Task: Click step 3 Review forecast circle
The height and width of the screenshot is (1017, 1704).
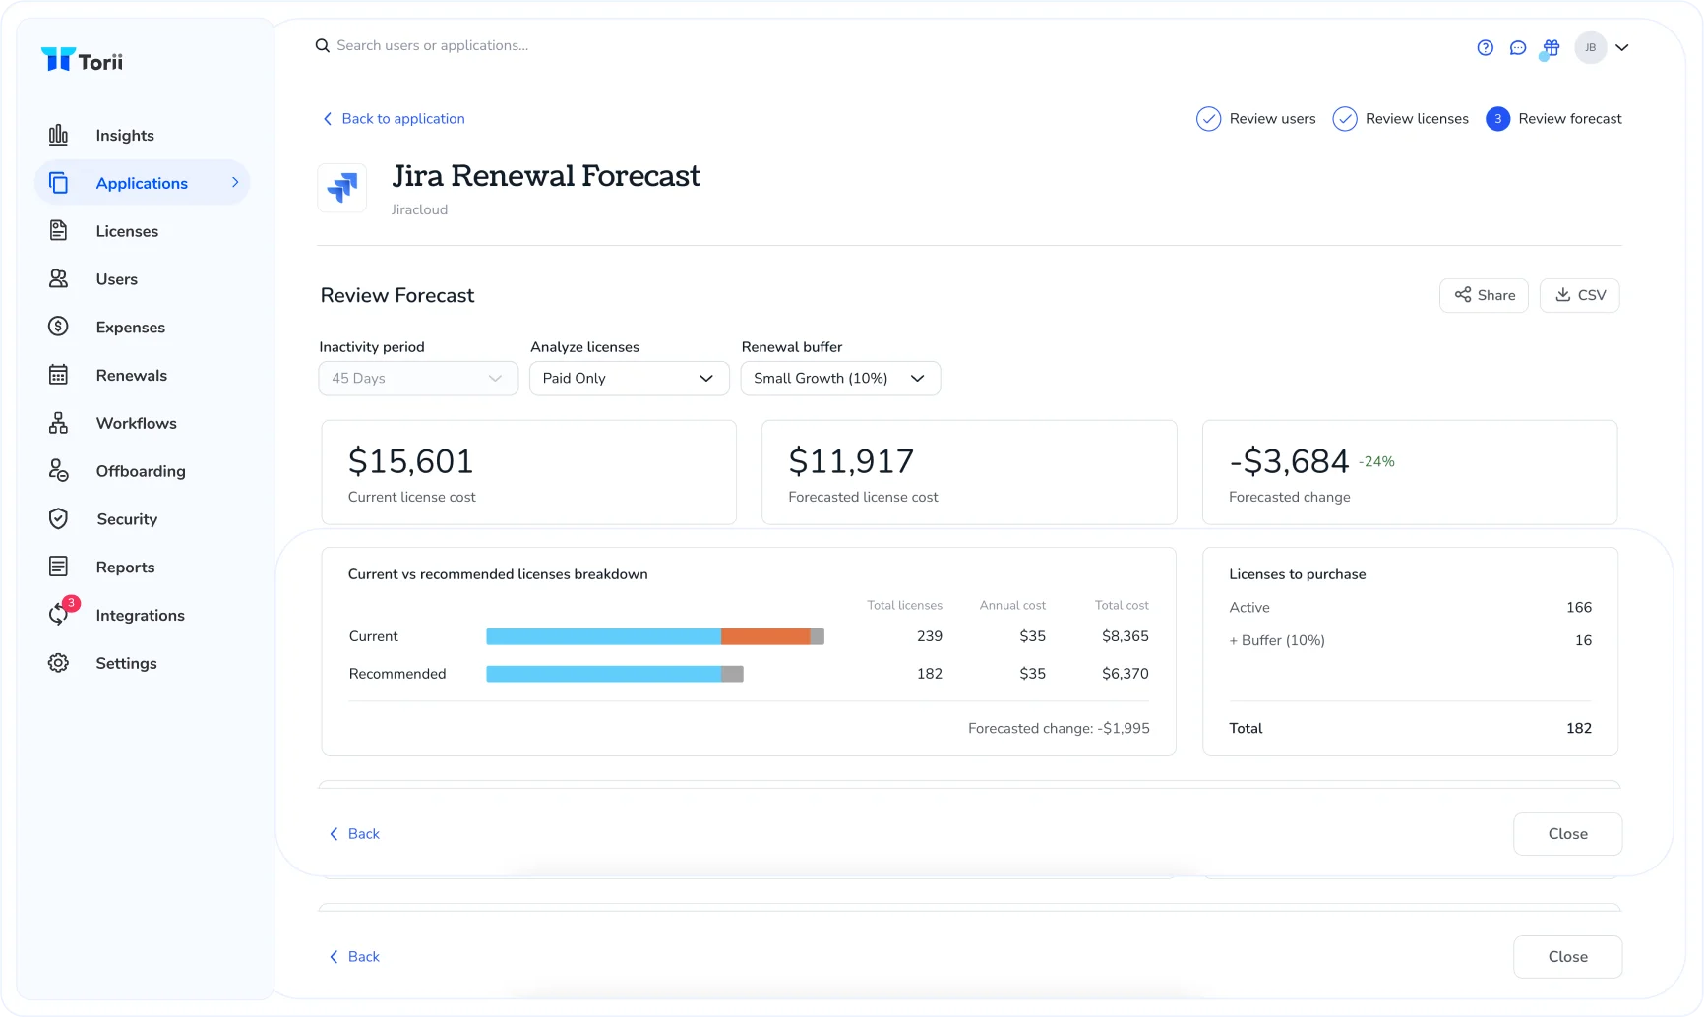Action: 1497,119
